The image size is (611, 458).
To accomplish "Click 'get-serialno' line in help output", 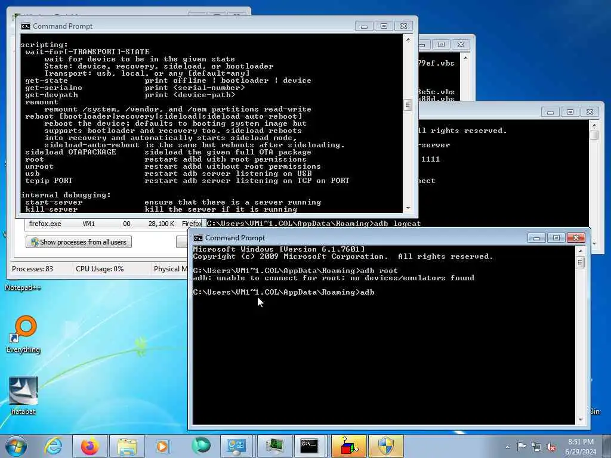I will [x=135, y=88].
